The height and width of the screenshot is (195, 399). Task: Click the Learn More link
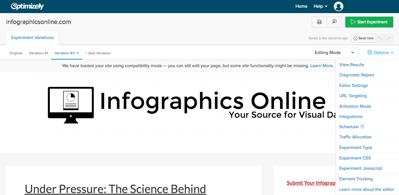pos(322,66)
